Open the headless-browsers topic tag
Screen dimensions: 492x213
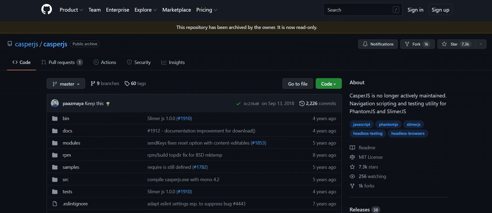pyautogui.click(x=408, y=133)
